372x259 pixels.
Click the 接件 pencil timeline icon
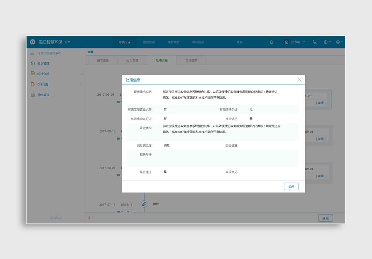point(144,204)
